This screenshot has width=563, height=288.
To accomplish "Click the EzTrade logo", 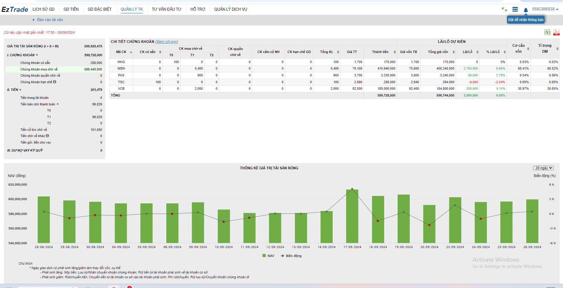I will tap(15, 9).
